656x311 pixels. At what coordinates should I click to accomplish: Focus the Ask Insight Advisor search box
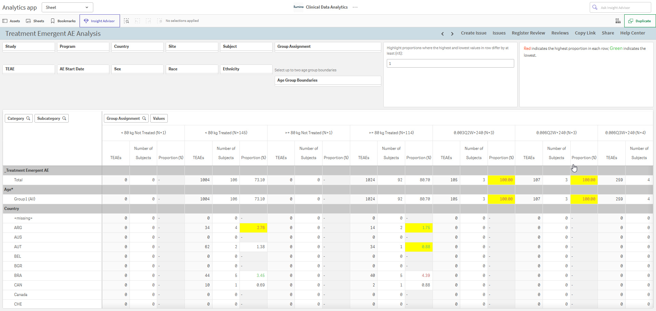[620, 8]
